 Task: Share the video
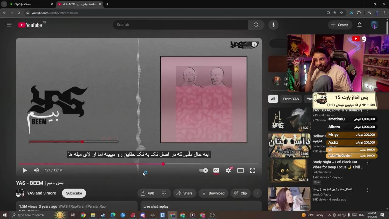184,193
